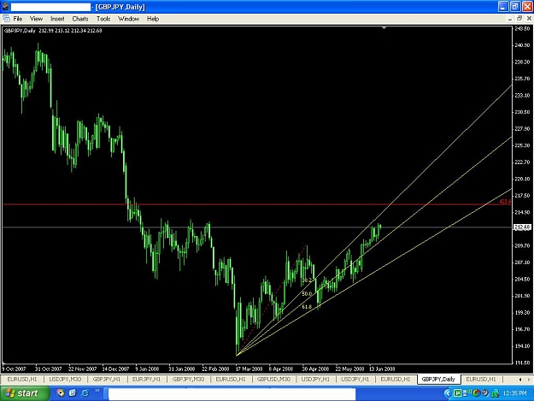Image resolution: width=534 pixels, height=401 pixels.
Task: Select the active GBPJPY,Daily chart tab
Action: [x=438, y=379]
